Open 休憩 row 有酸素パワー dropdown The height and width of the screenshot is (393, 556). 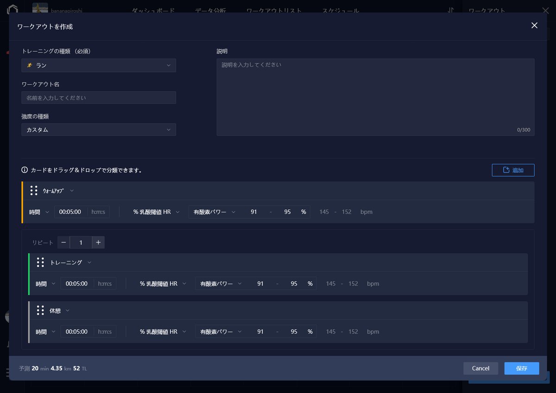pyautogui.click(x=221, y=331)
